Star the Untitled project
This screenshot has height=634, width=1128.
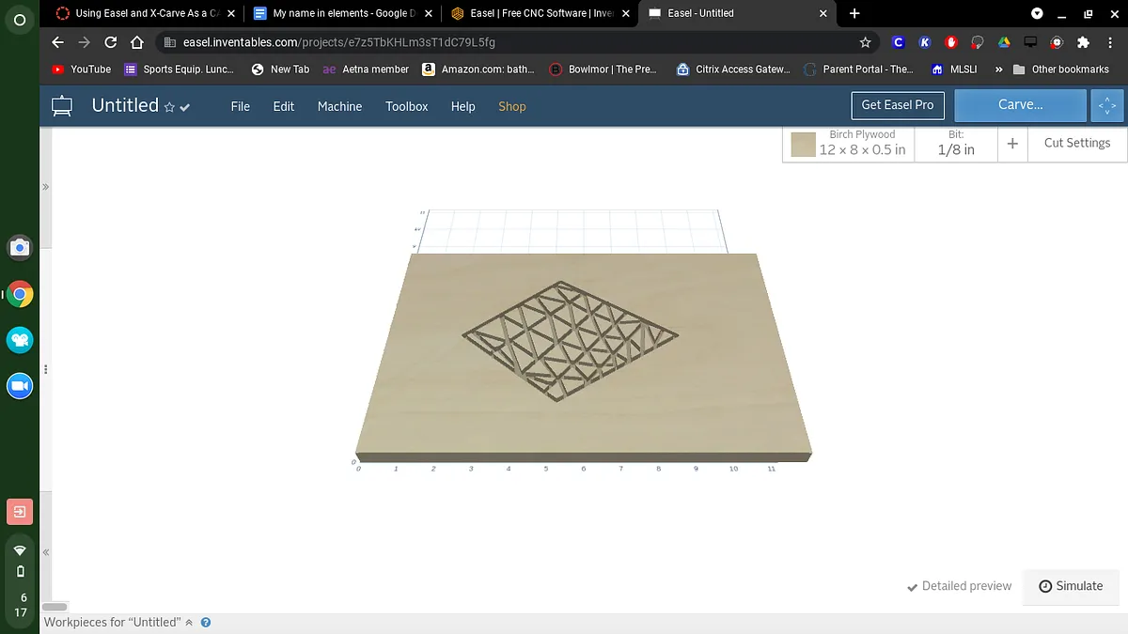pos(169,107)
